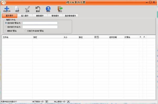Focus the new extension name input field
The height and width of the screenshot is (104, 158).
point(40,23)
